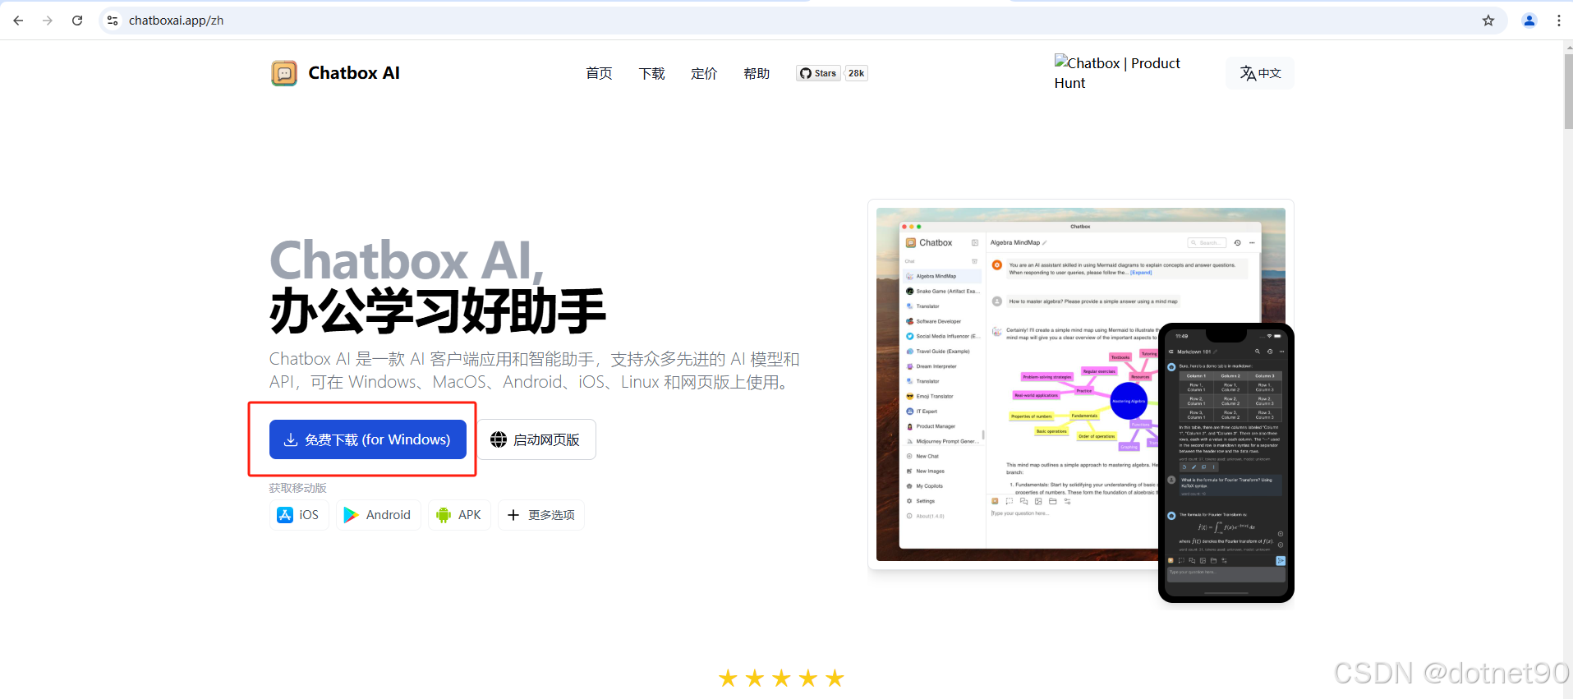Screen dimensions: 1573x699
Task: Click the plus icon beside 更多选项
Action: pyautogui.click(x=513, y=515)
